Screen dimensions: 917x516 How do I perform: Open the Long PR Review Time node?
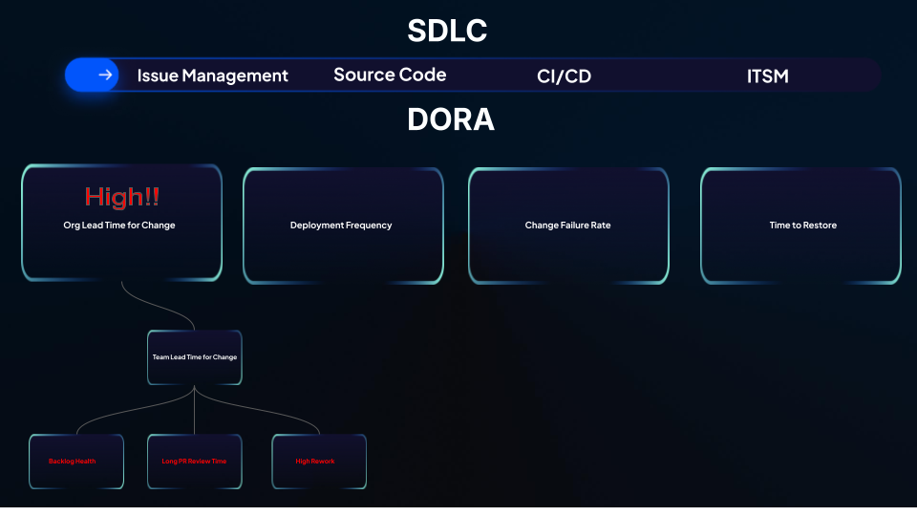click(195, 461)
